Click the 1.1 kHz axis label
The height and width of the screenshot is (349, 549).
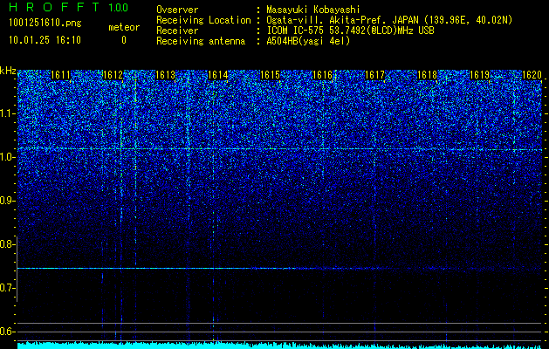6,113
